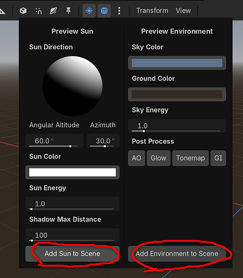Click the Add Sun to Scene button
The image size is (243, 278).
(73, 254)
